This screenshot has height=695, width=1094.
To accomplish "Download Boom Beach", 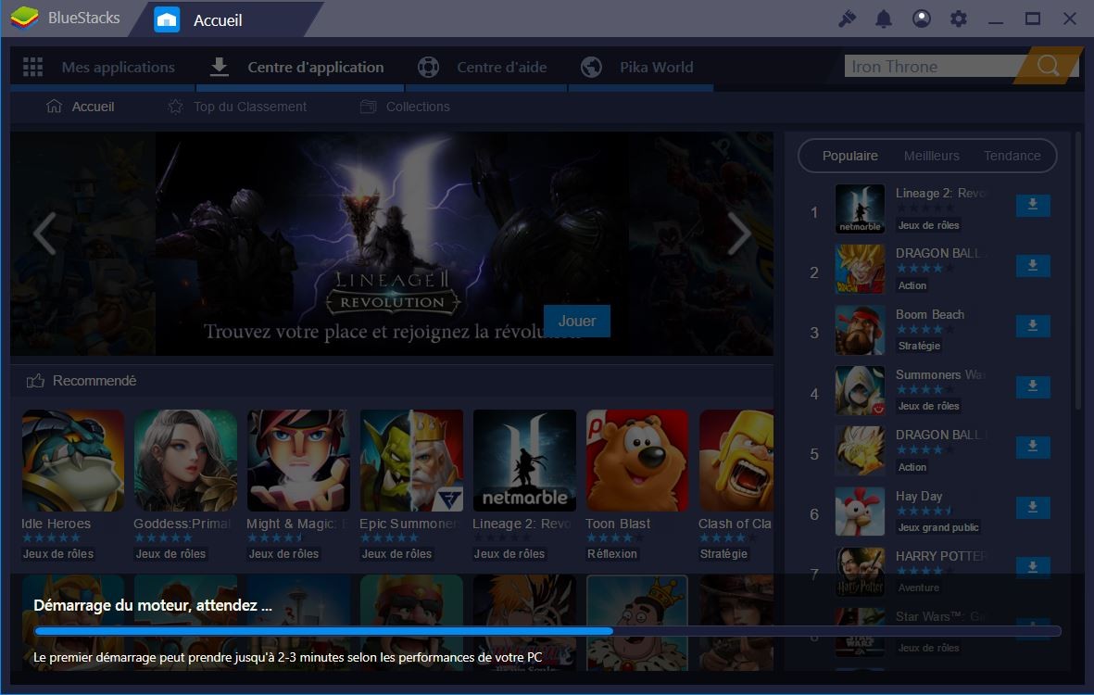I will tap(1033, 326).
